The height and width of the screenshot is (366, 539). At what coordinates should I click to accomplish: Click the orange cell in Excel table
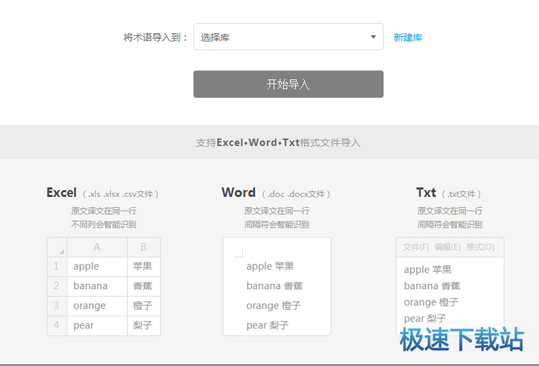pos(96,306)
